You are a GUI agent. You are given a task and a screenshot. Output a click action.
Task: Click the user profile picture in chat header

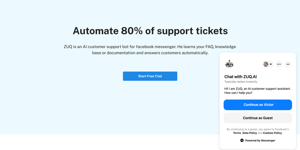point(266,64)
